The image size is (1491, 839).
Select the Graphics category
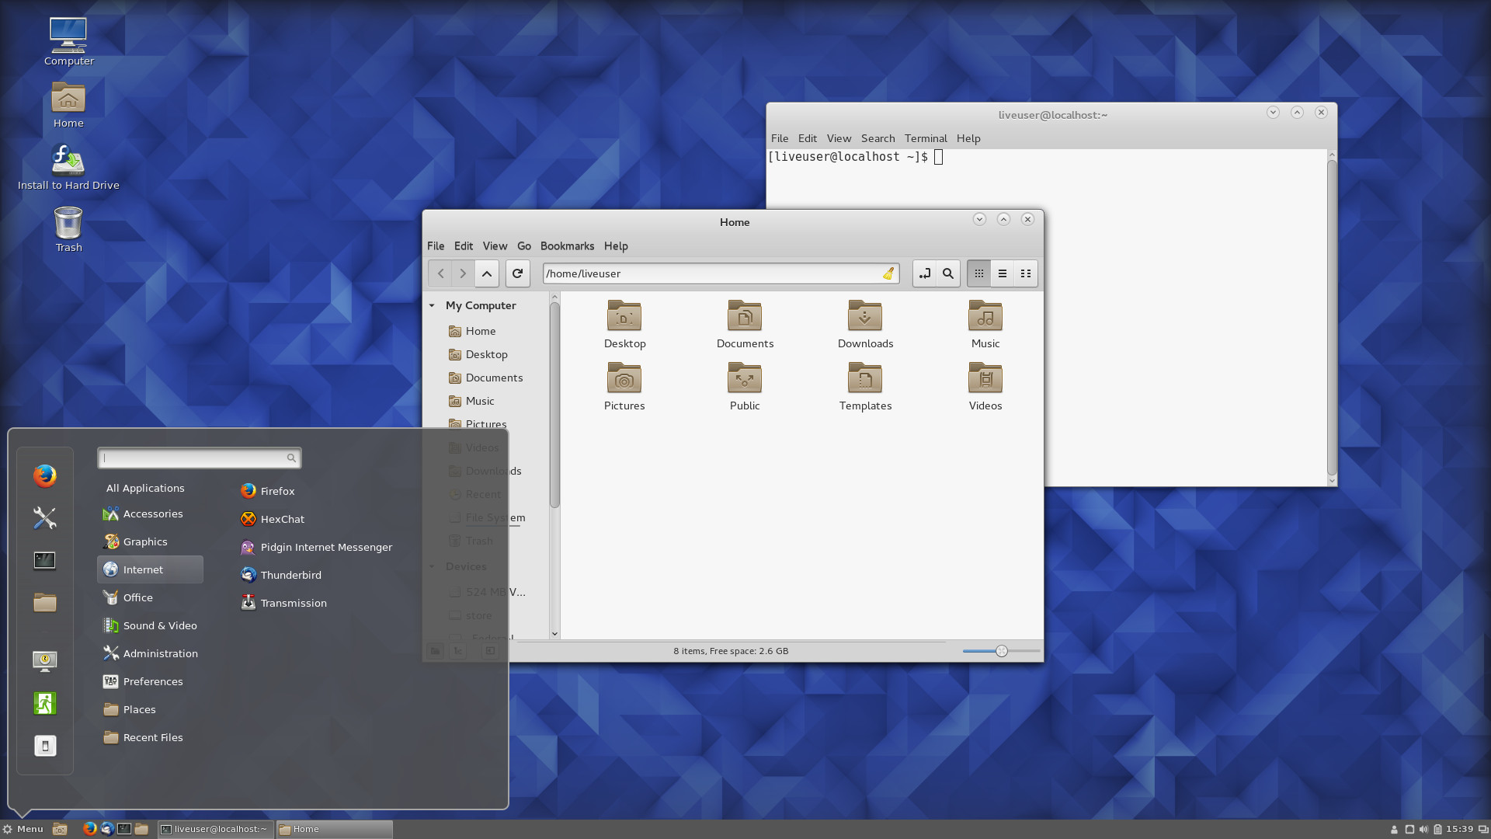[x=144, y=541]
